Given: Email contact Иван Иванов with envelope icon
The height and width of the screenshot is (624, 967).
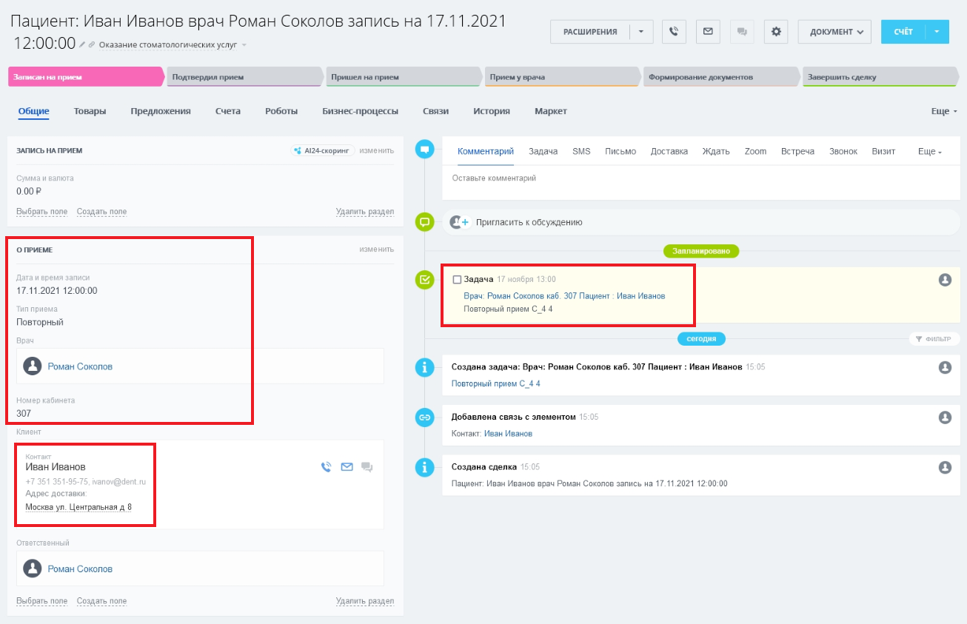Looking at the screenshot, I should (x=347, y=467).
